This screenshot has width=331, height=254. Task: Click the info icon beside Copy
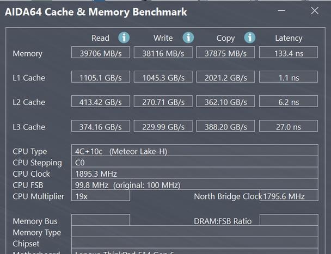pyautogui.click(x=250, y=38)
